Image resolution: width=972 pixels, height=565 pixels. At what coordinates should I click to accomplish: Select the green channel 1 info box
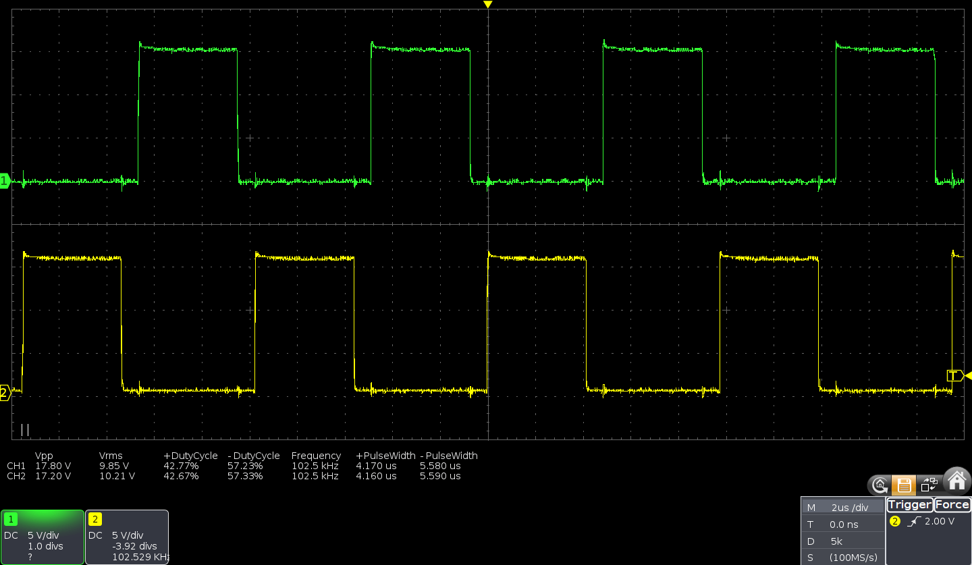(x=43, y=537)
